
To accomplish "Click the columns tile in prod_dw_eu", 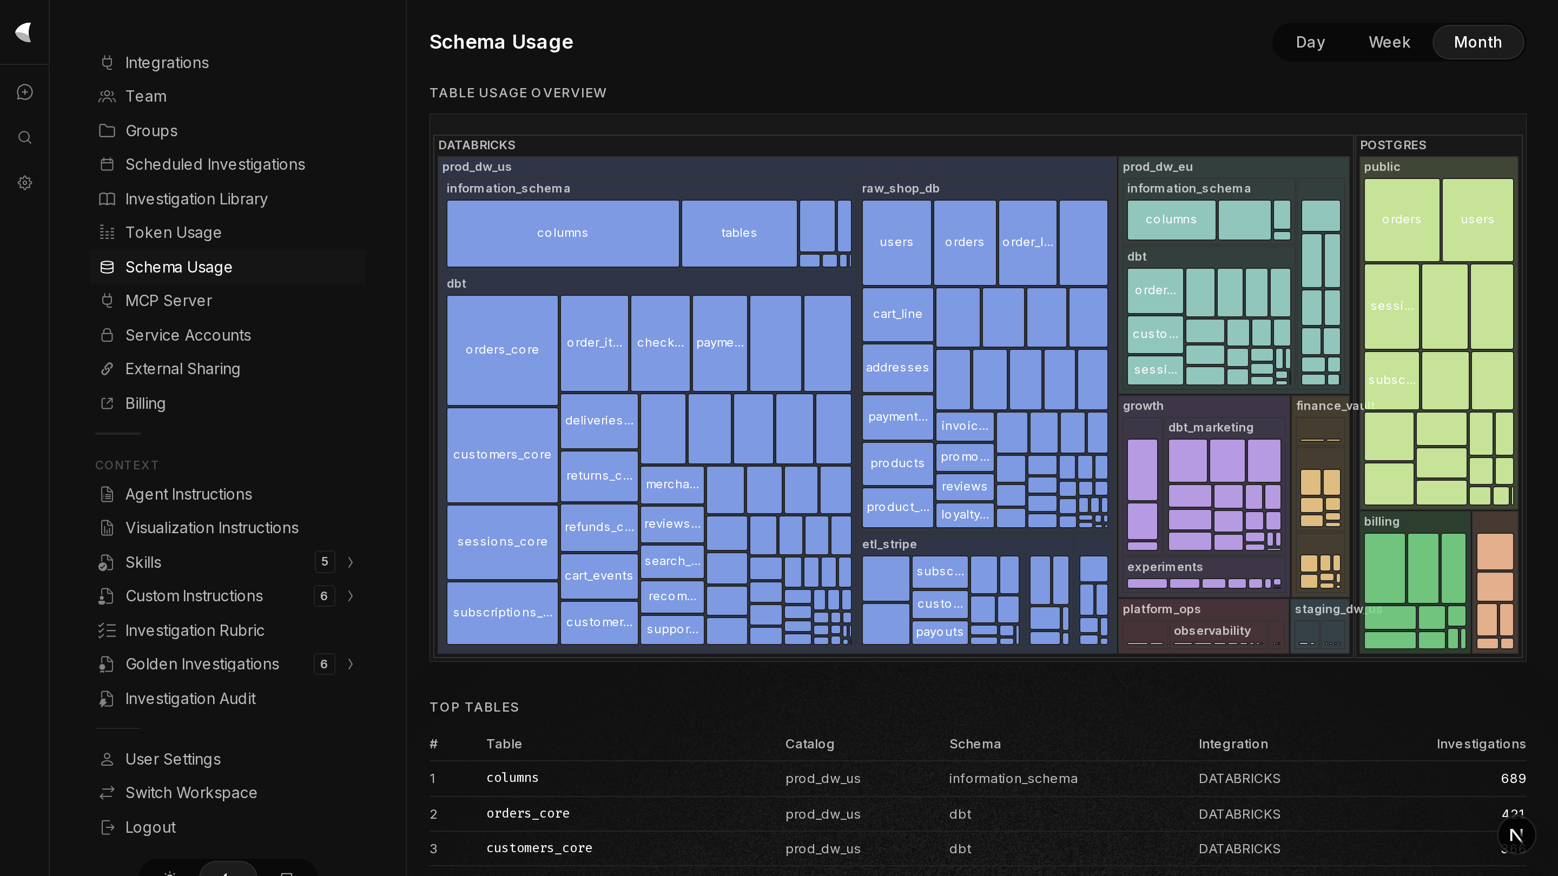I will coord(1171,220).
